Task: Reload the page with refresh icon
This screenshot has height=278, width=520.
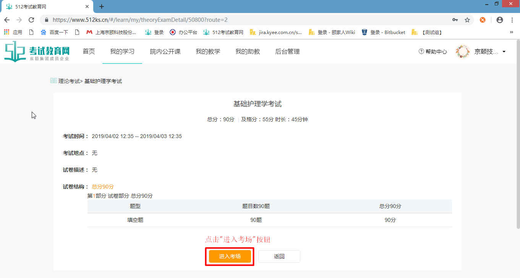Action: tap(31, 20)
